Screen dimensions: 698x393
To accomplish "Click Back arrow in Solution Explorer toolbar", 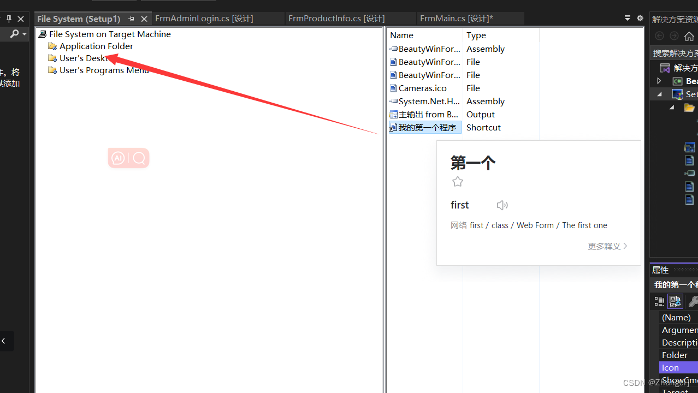I will click(659, 36).
